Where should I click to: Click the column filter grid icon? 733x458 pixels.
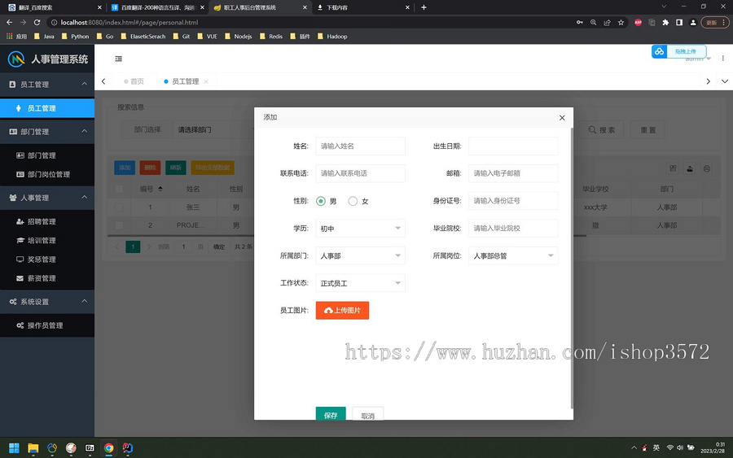pos(673,168)
